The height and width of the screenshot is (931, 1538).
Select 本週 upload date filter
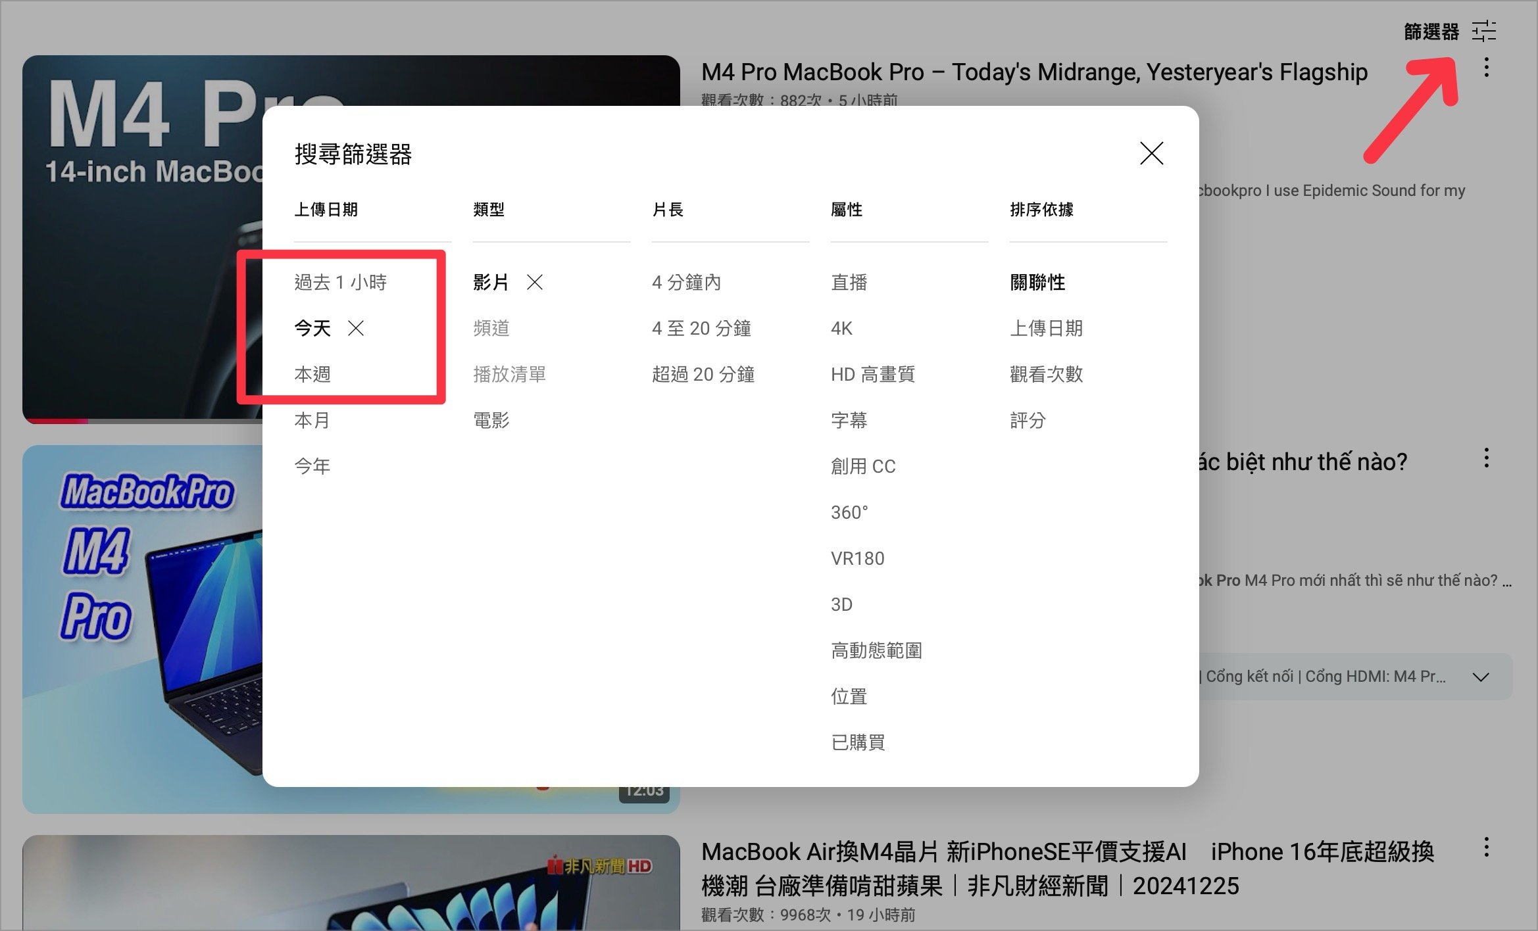click(312, 374)
